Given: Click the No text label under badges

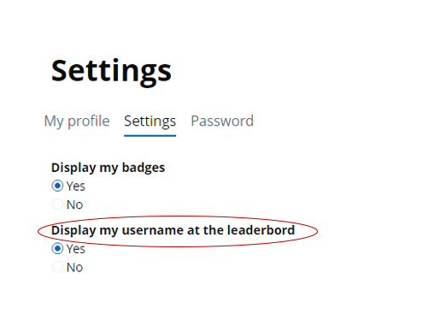Looking at the screenshot, I should (74, 204).
